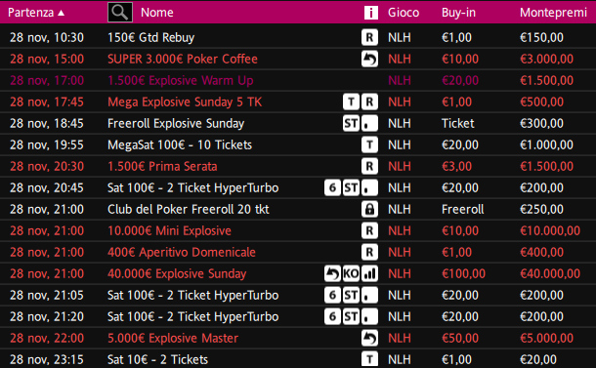Image resolution: width=596 pixels, height=368 pixels.
Task: Click KO icon on 40.000€ Explosive Sunday
Action: (351, 273)
